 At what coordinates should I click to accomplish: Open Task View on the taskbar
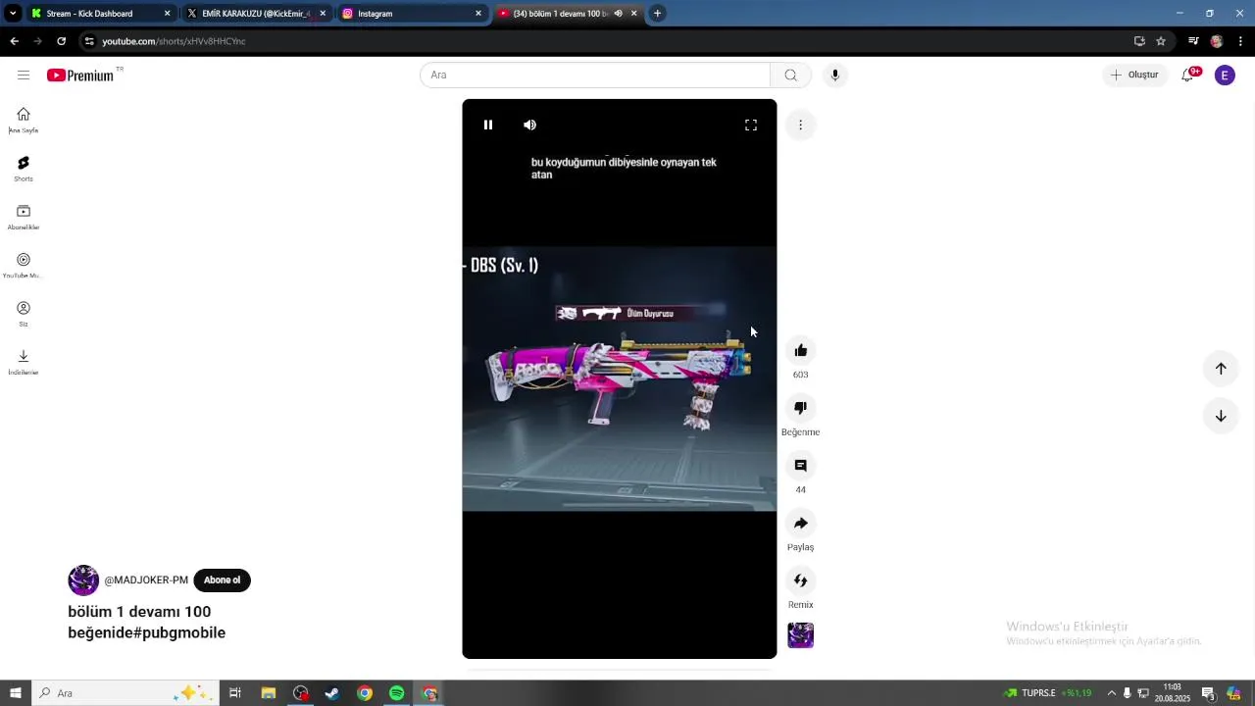click(x=235, y=693)
